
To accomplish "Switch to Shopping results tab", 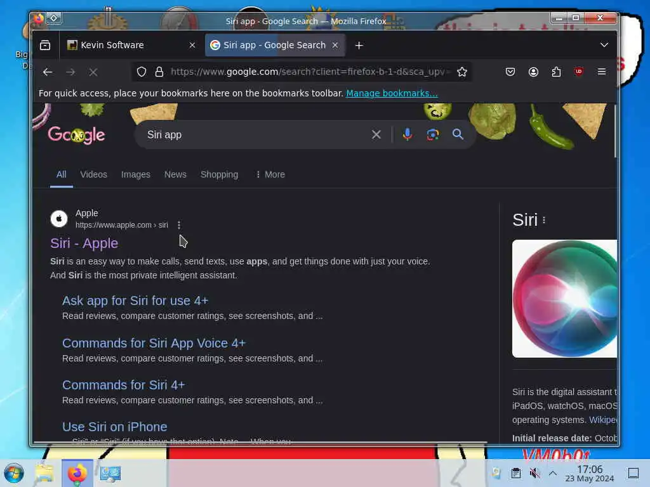I will coord(219,174).
